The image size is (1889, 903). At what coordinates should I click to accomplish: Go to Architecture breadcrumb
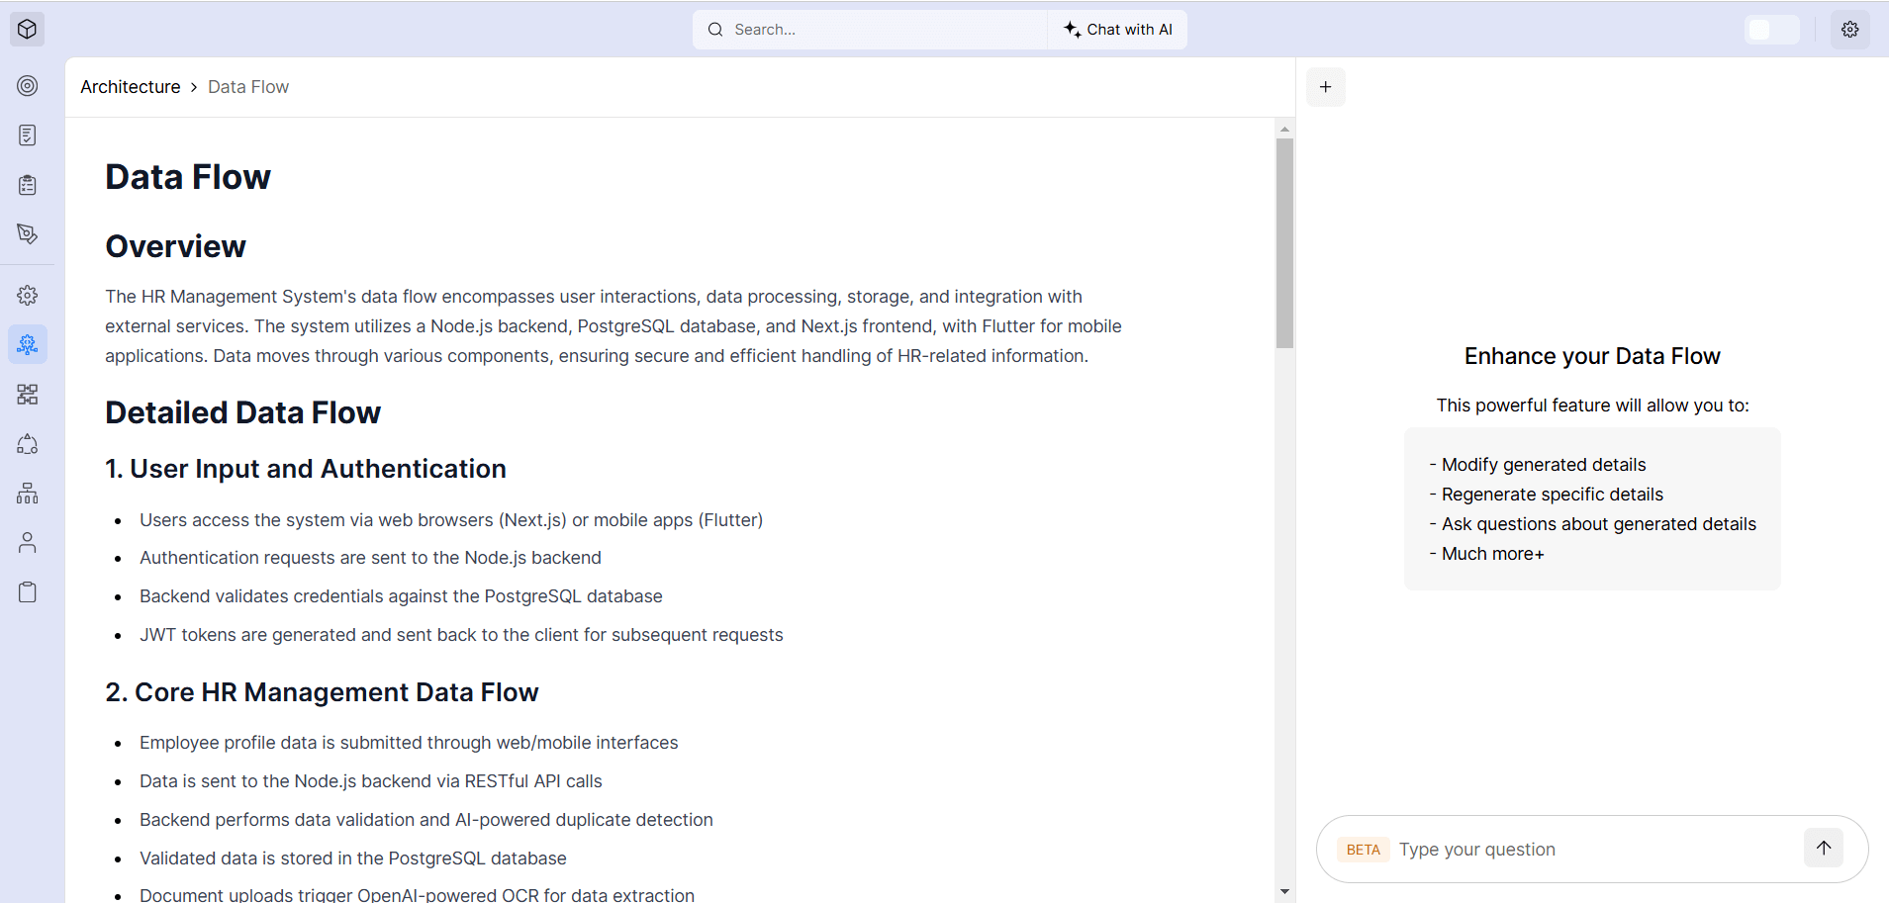click(x=131, y=87)
